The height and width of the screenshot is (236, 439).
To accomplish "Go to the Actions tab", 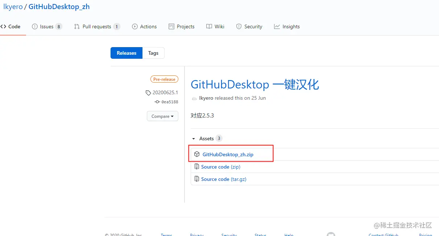I will 144,26.
